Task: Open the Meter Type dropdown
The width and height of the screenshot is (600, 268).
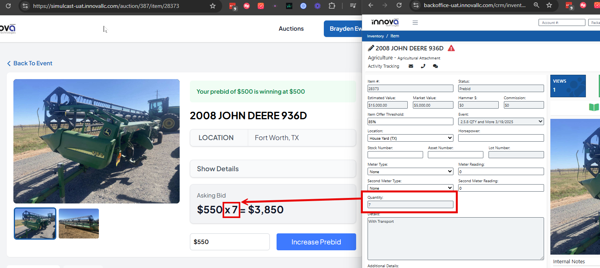Action: click(x=411, y=172)
